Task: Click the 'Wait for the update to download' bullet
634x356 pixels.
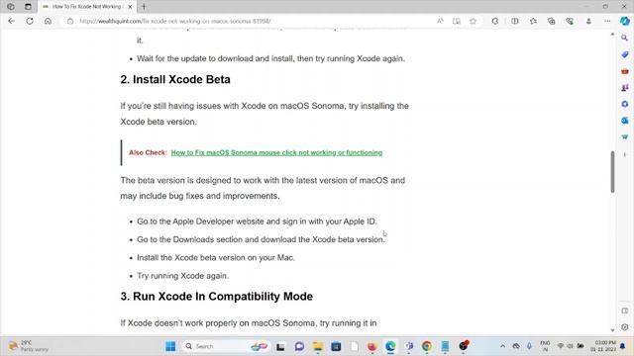Action: point(270,58)
